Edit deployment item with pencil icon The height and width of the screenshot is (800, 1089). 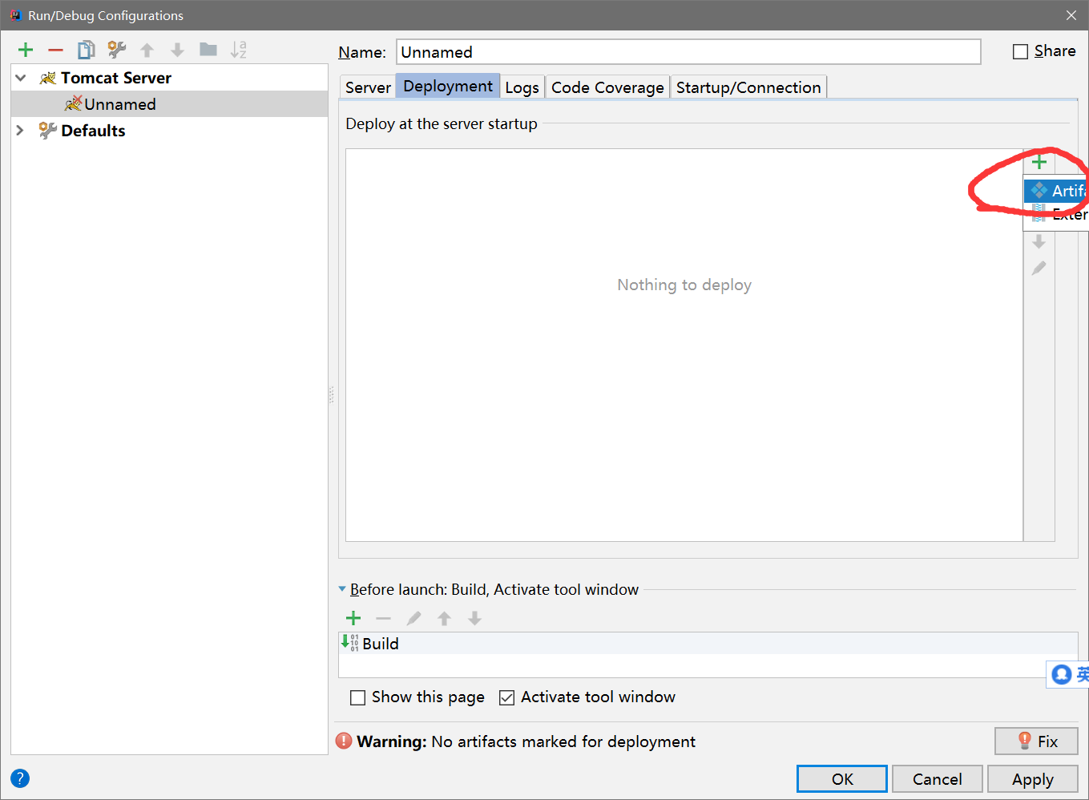1039,269
